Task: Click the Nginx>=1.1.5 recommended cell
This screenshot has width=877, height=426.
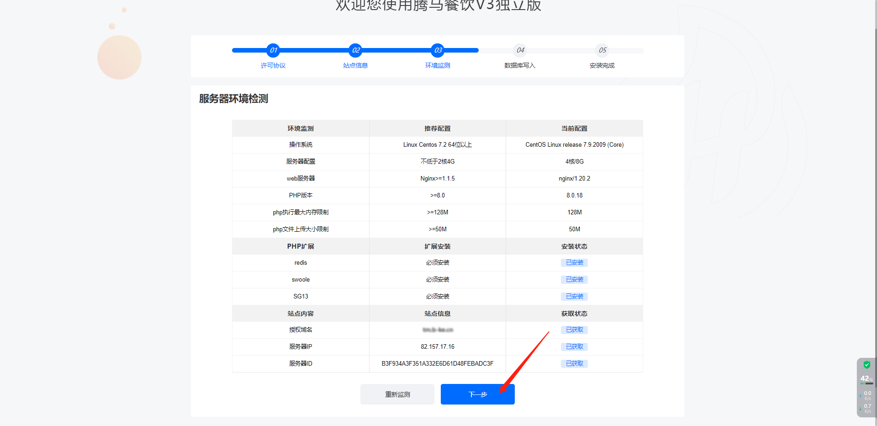Action: (x=438, y=179)
